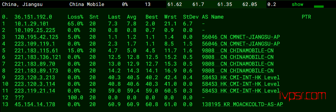This screenshot has height=112, width=336.
Task: Select the 21.1 worst value at hop 1
Action: point(170,24)
